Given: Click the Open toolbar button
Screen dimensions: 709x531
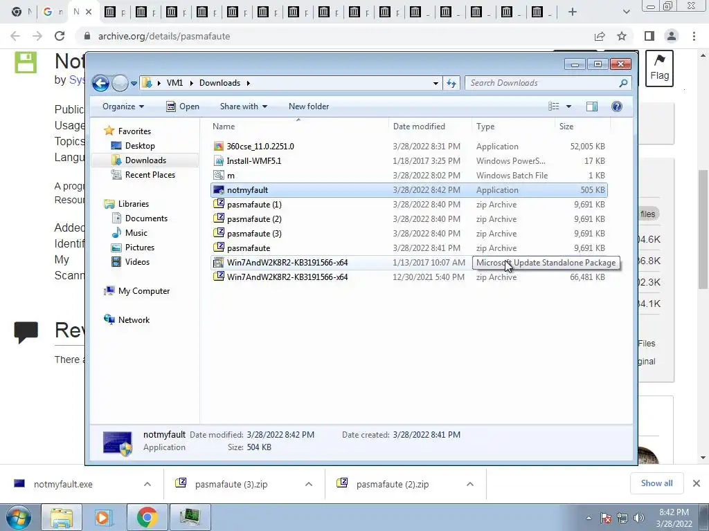Looking at the screenshot, I should (x=183, y=106).
